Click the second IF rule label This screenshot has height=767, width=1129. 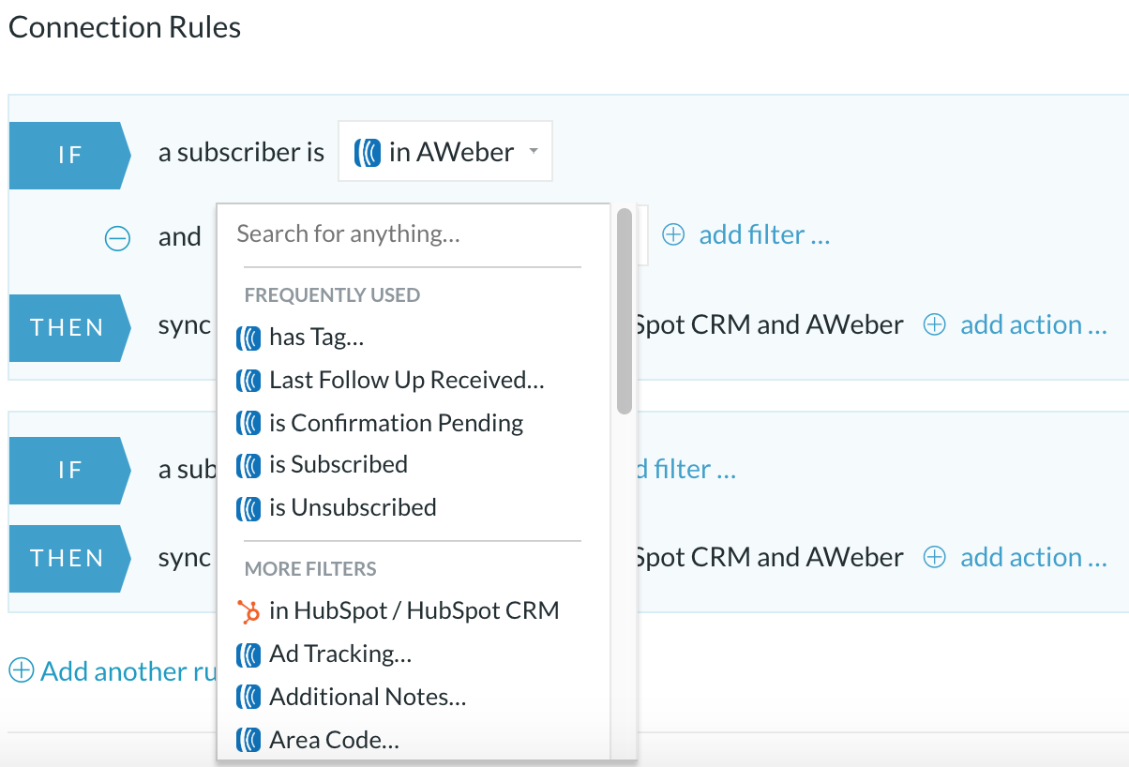pyautogui.click(x=69, y=470)
